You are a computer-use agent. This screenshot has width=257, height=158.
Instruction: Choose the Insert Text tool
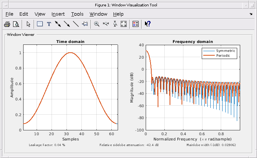coord(49,24)
